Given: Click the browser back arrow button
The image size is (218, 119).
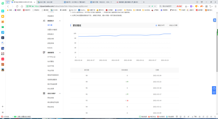Looking at the screenshot, I should pyautogui.click(x=8, y=6).
